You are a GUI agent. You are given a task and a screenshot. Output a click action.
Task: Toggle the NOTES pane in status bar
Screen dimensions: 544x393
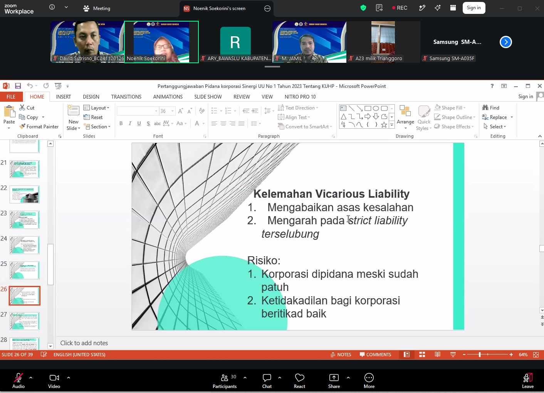(x=341, y=354)
